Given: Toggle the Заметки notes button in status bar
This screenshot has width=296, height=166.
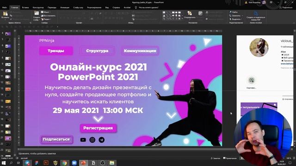Looking at the screenshot, I should 216,158.
